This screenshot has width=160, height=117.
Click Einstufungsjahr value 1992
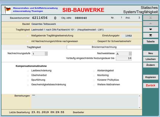point(129,36)
